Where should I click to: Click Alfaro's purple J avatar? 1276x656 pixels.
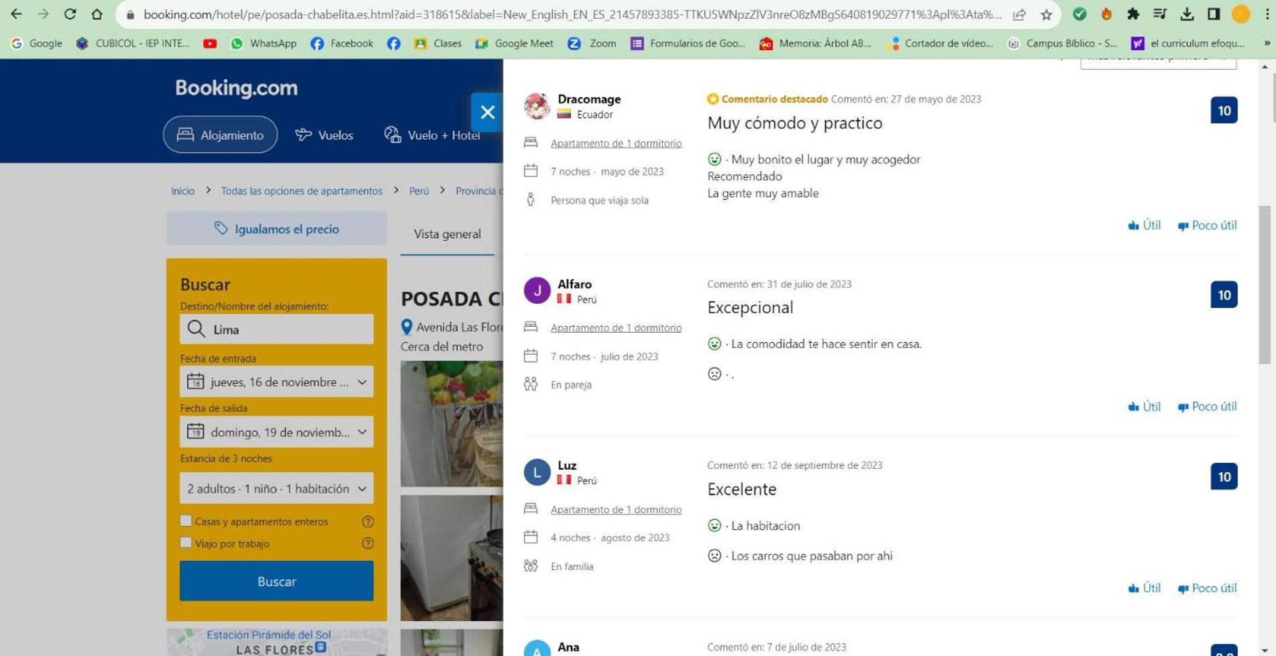tap(537, 290)
